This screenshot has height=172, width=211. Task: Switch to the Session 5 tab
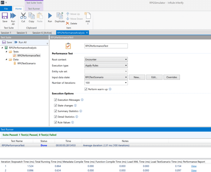(x=22, y=33)
